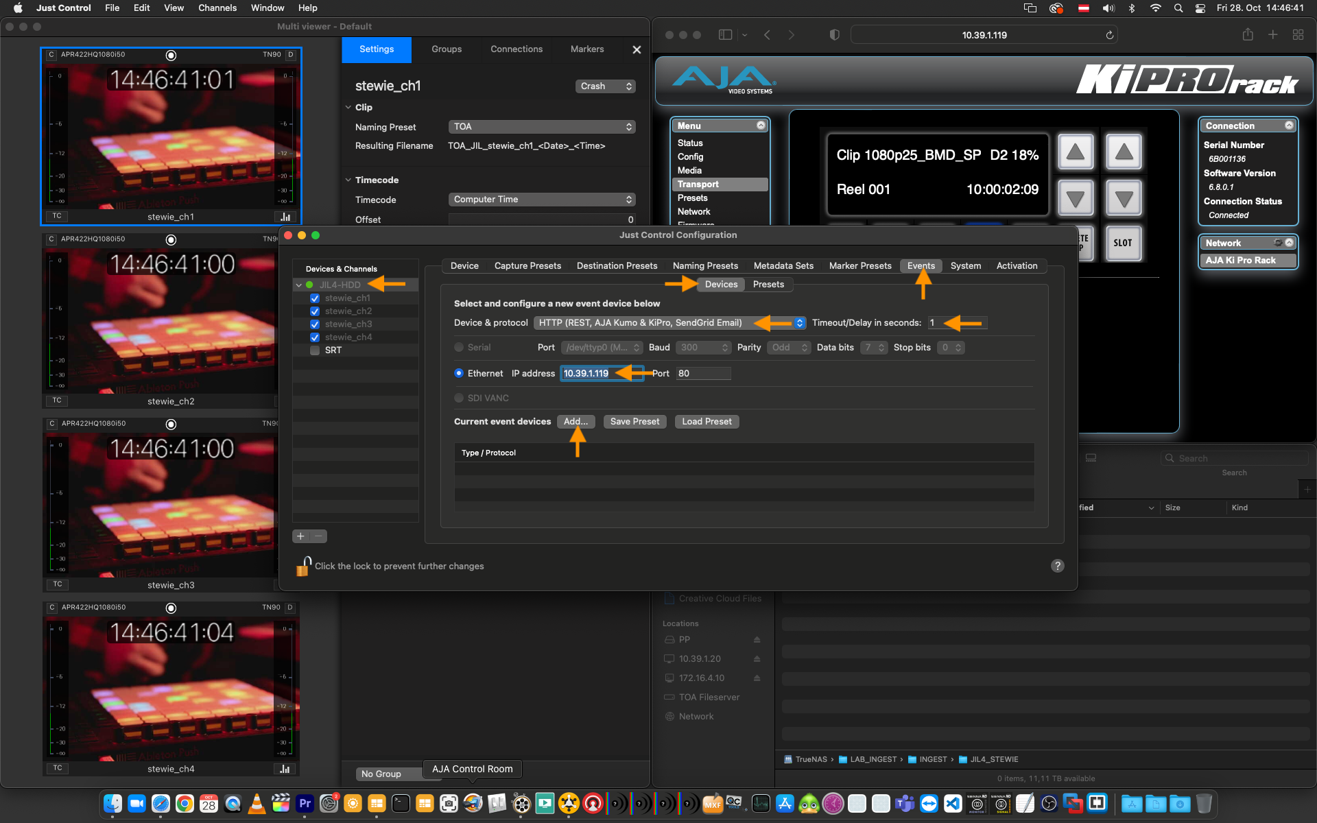Click Safari share icon
Screen dimensions: 1317x823
(x=1248, y=35)
